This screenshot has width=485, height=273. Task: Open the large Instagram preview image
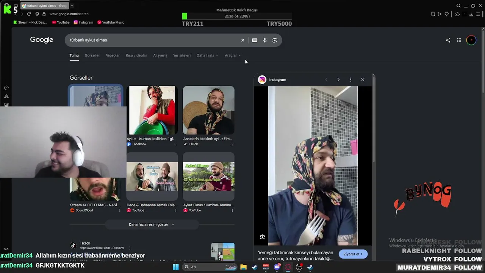tap(313, 166)
